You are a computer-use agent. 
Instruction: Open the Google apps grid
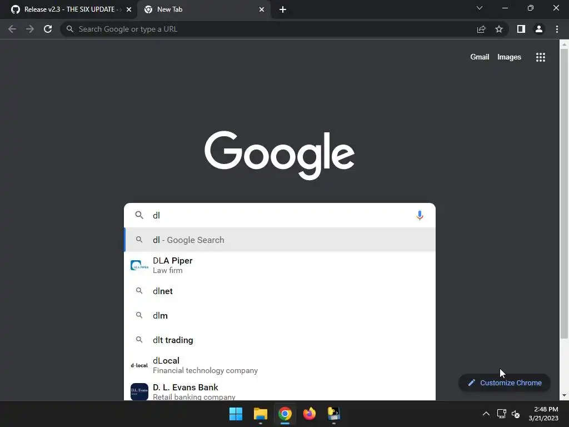540,57
